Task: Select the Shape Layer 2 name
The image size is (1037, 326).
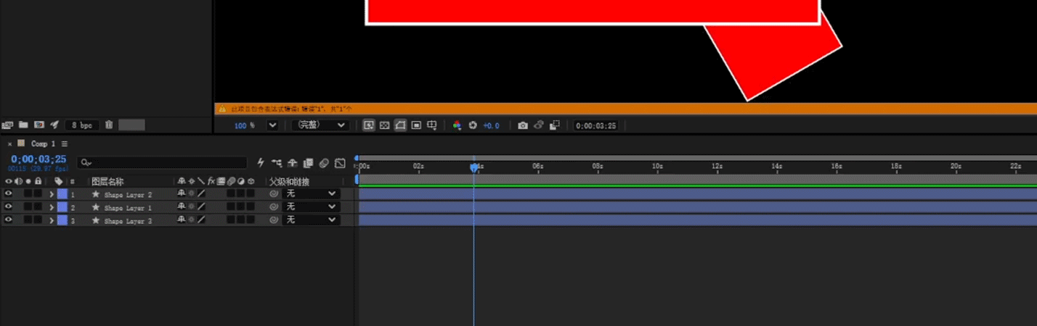Action: [x=128, y=195]
